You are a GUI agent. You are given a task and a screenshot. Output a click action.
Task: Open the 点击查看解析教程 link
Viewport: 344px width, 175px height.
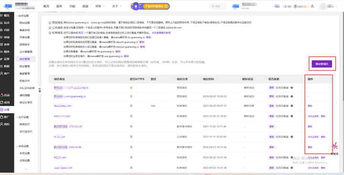161,33
